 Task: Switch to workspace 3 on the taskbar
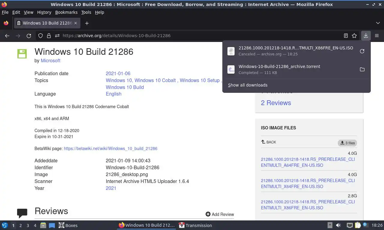pos(28,226)
